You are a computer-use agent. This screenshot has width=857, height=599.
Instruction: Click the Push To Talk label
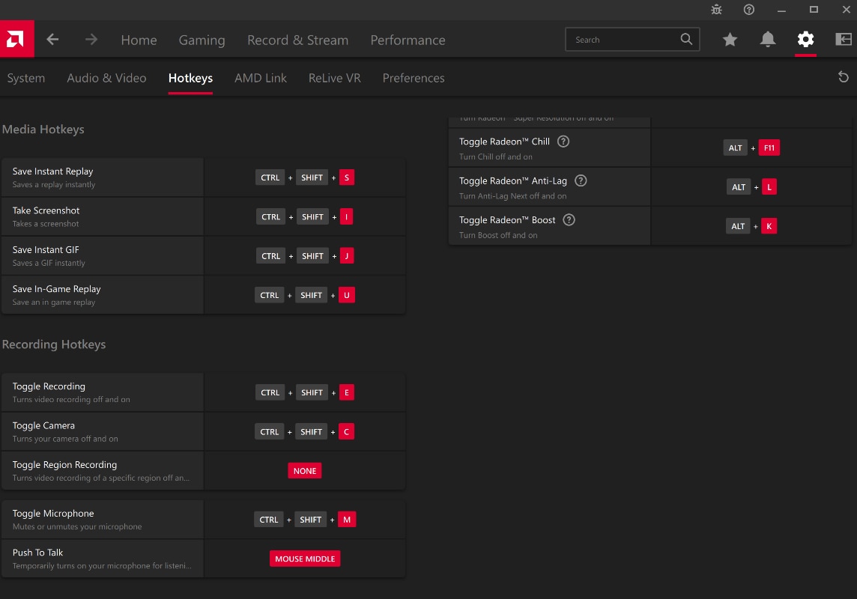37,553
